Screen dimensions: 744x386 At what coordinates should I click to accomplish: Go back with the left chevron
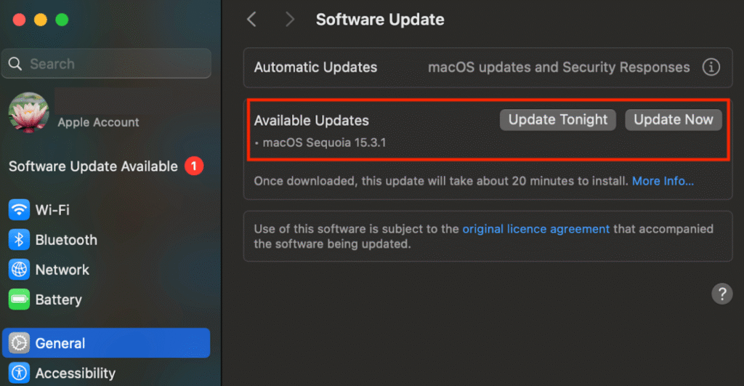pyautogui.click(x=251, y=20)
